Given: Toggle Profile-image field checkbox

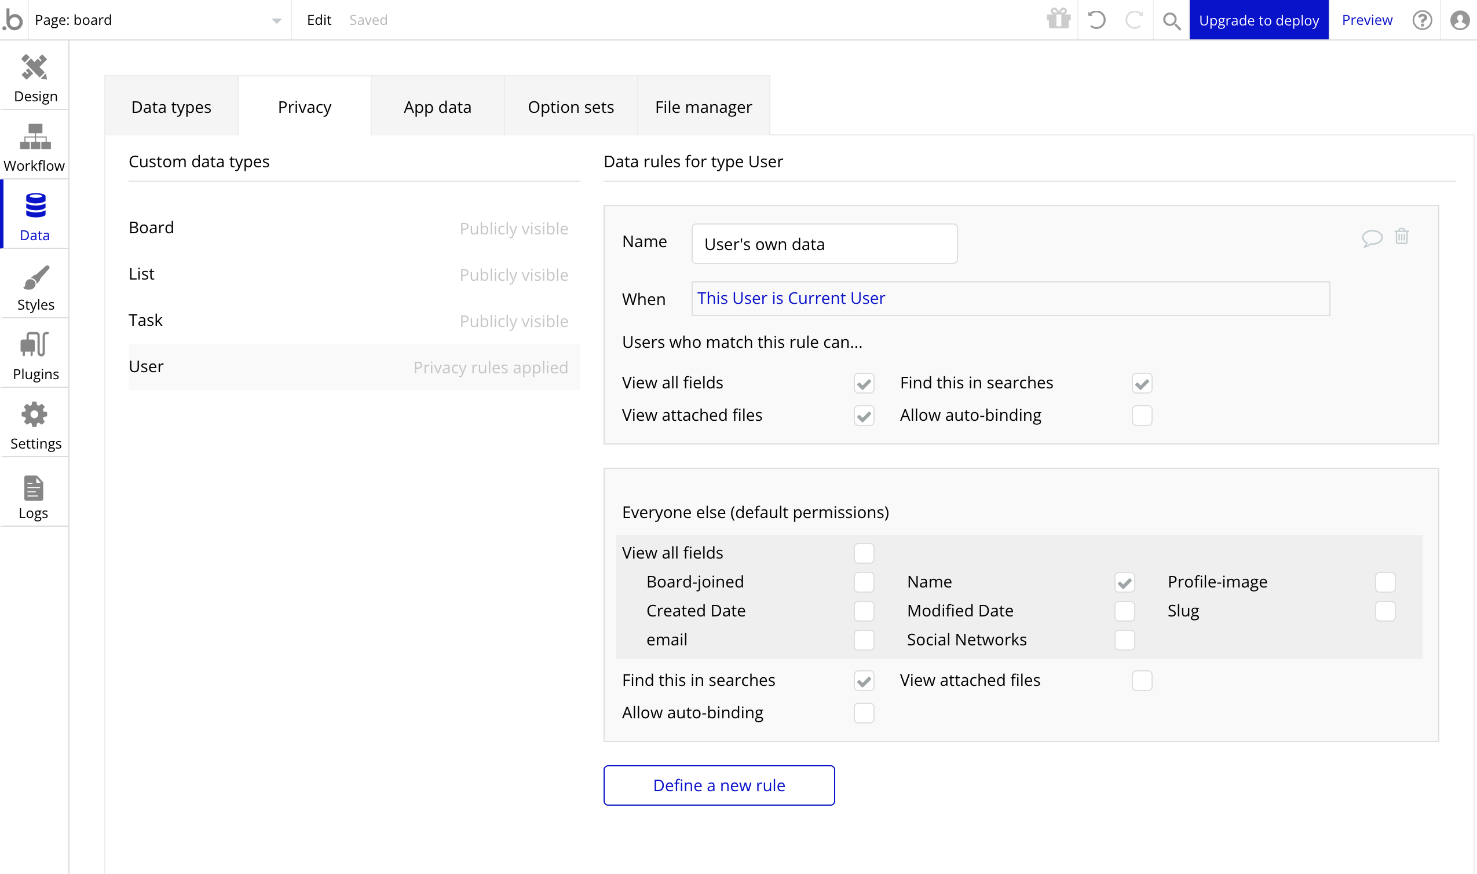Looking at the screenshot, I should [x=1384, y=582].
